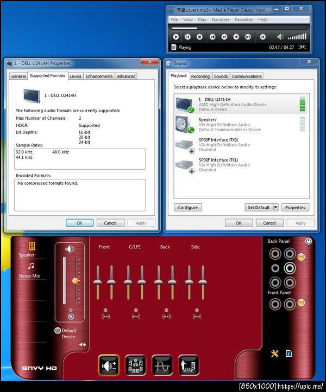Skip to next track in Media Player
The width and height of the screenshot is (326, 392).
tap(248, 37)
